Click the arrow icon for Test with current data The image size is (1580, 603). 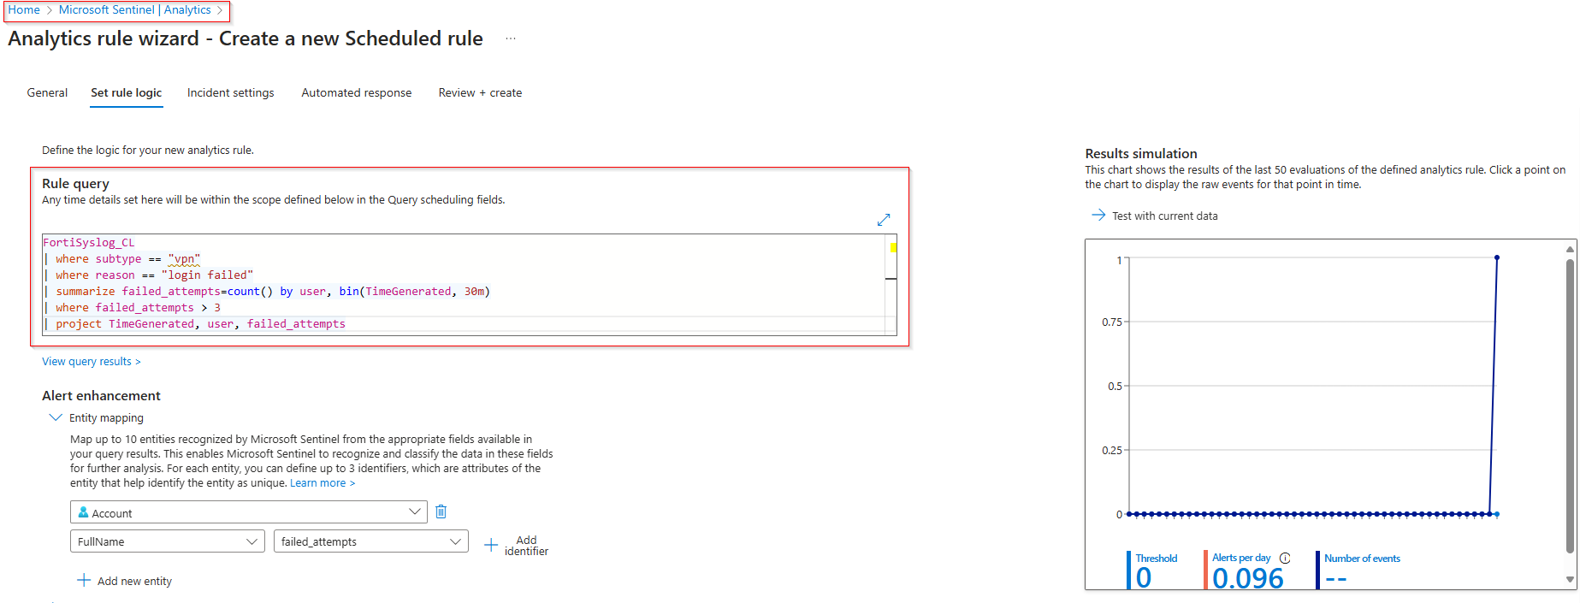click(x=1098, y=216)
